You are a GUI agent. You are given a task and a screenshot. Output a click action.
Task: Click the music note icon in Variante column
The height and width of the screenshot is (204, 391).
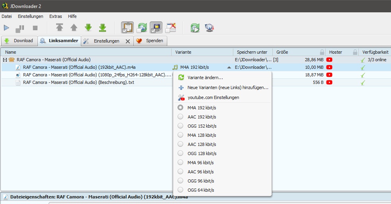175,67
